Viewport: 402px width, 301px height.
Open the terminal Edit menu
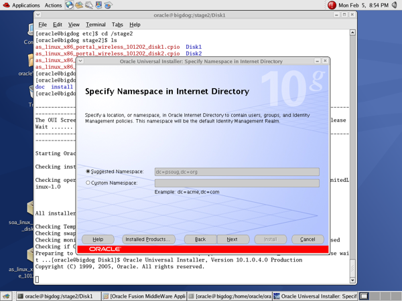click(58, 25)
